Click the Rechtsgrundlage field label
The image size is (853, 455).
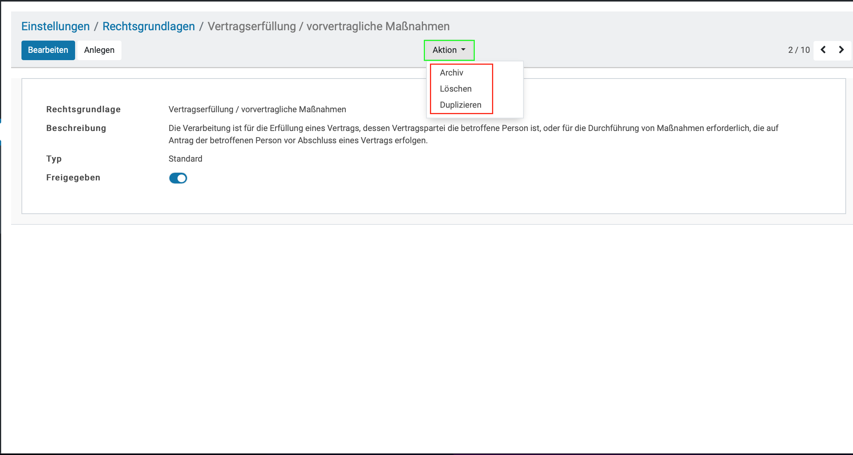pyautogui.click(x=83, y=110)
